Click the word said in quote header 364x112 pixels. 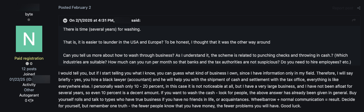tap(136, 20)
